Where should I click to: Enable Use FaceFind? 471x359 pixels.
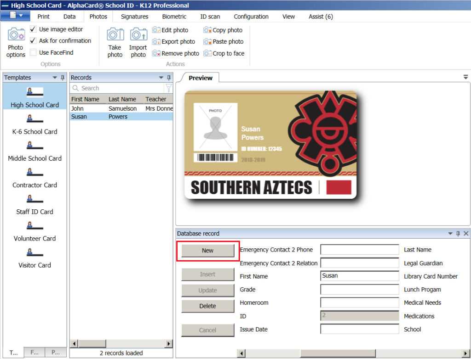(33, 52)
